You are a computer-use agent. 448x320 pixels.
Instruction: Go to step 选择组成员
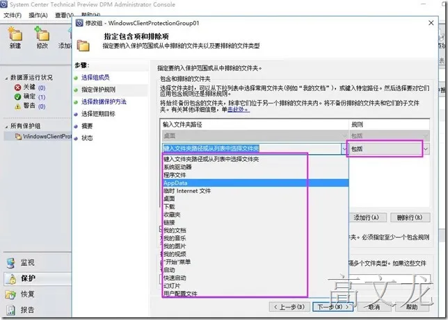point(95,77)
